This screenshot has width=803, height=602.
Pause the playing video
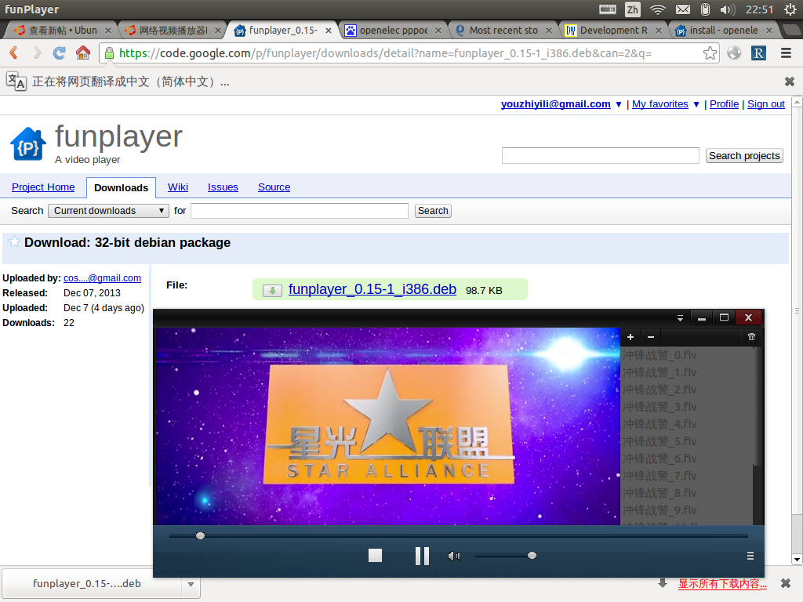[422, 556]
